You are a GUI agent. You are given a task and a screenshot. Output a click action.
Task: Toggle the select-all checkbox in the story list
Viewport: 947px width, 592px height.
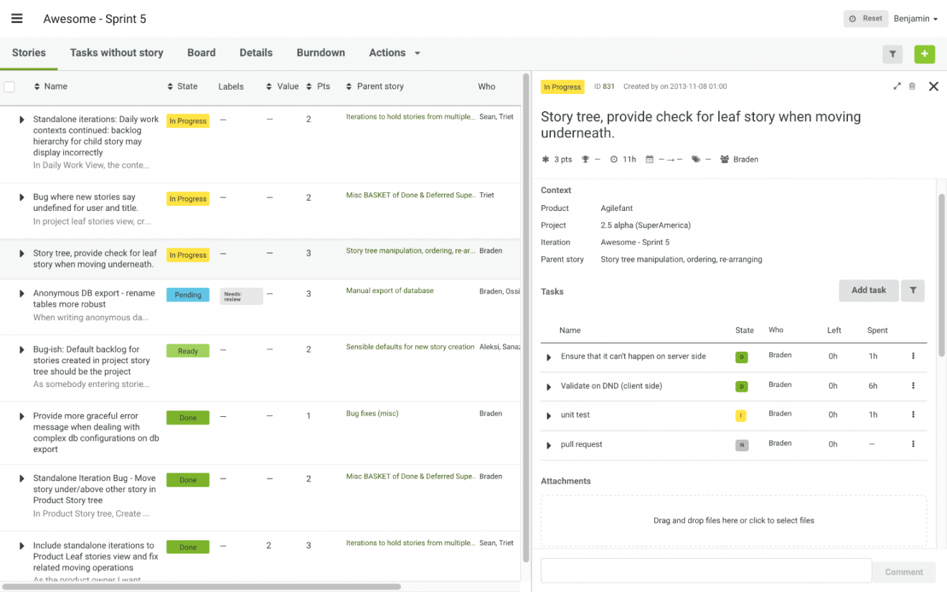(x=9, y=85)
